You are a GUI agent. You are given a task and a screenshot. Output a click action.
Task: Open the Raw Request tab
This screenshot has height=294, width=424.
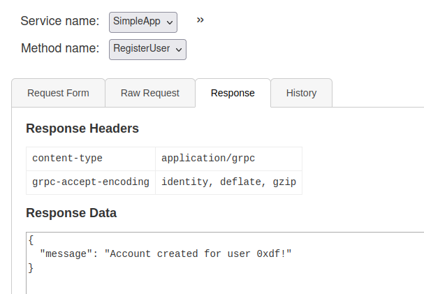[x=149, y=93]
